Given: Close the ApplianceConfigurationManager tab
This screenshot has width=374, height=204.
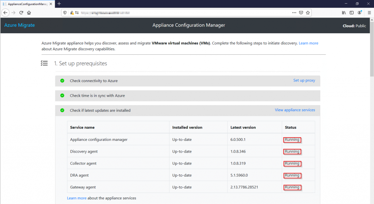Looking at the screenshot, I should 51,4.
